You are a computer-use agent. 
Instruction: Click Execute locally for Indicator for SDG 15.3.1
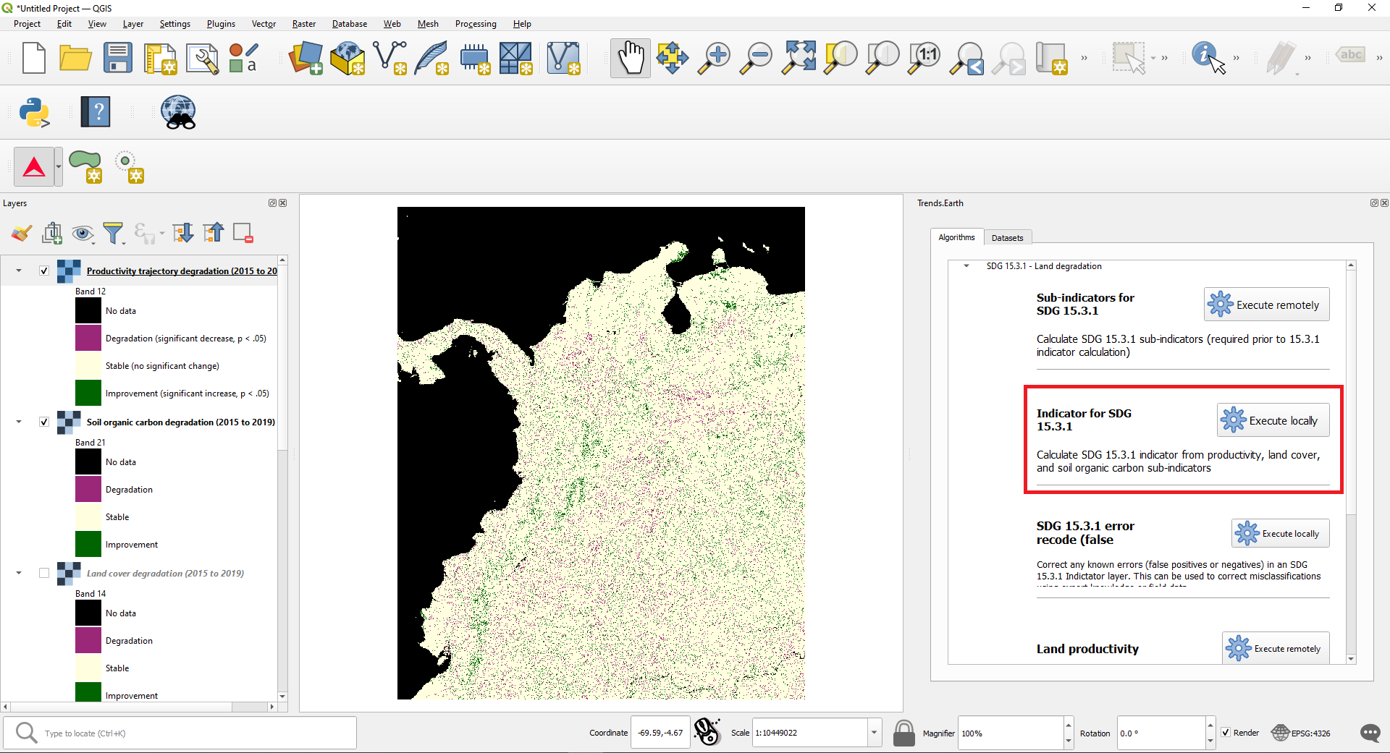pos(1273,420)
